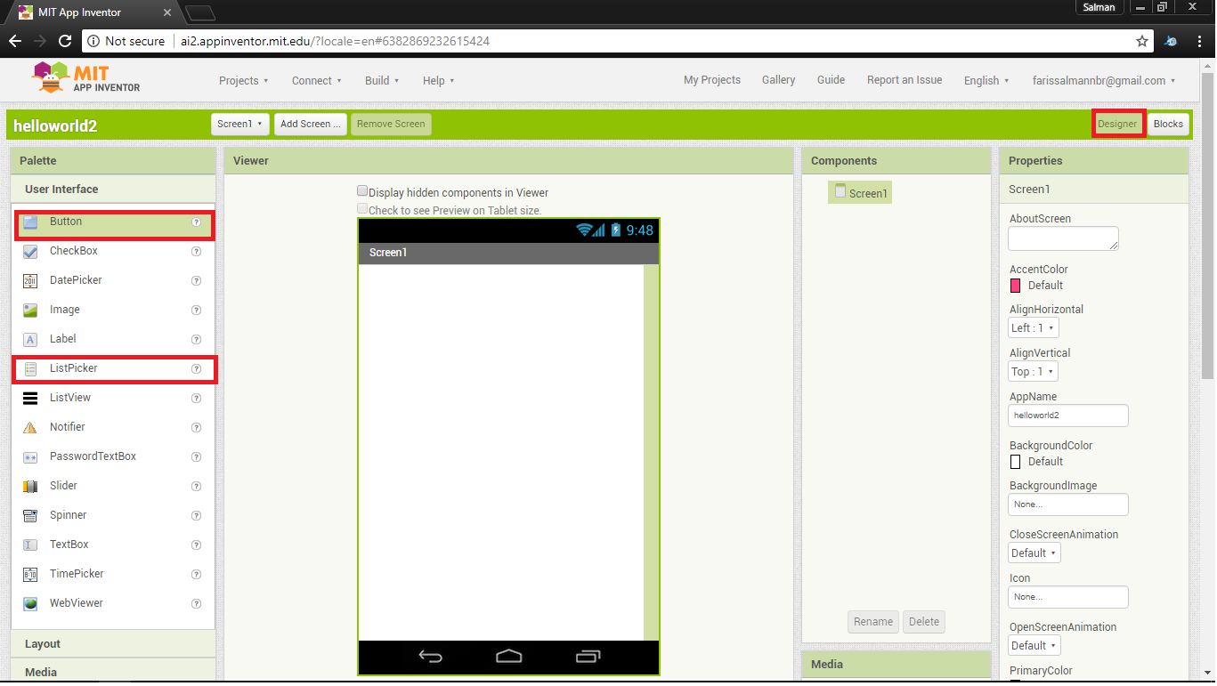This screenshot has height=686, width=1217.
Task: Open the Guide link
Action: (831, 80)
